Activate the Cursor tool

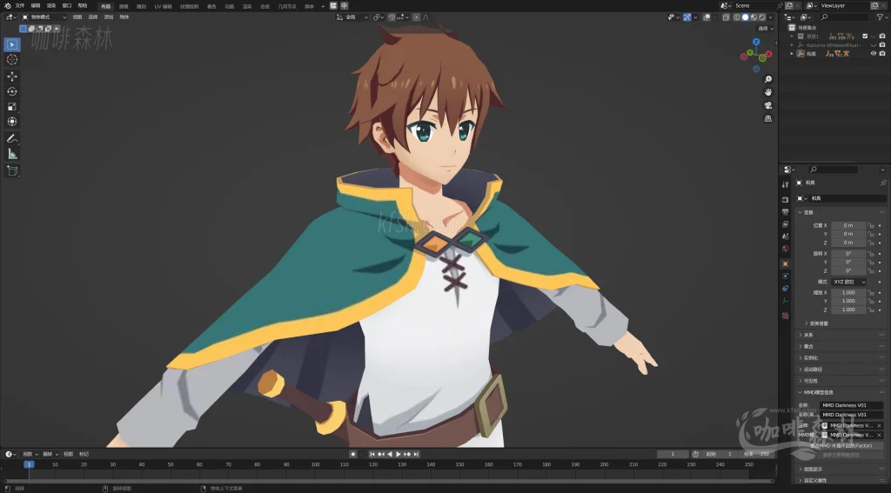point(12,60)
